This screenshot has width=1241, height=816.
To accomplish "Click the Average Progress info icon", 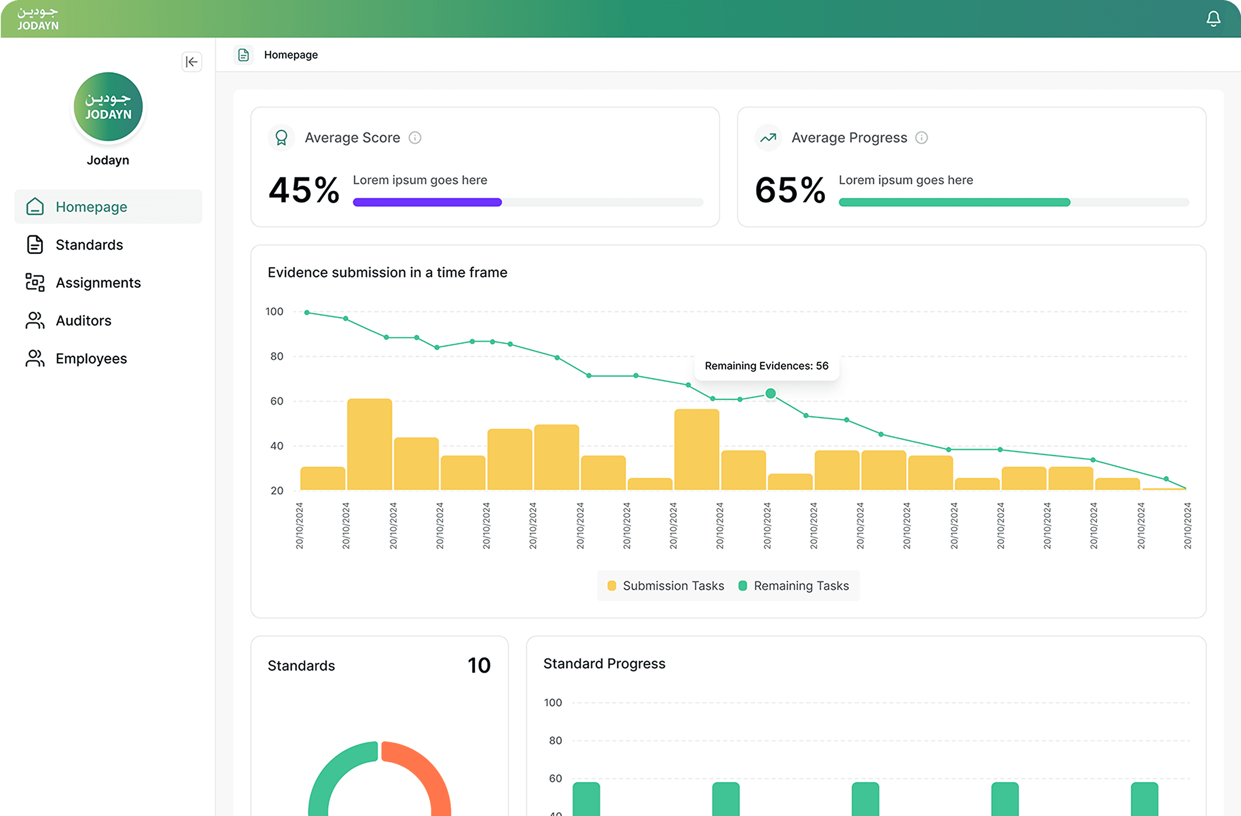I will point(921,138).
